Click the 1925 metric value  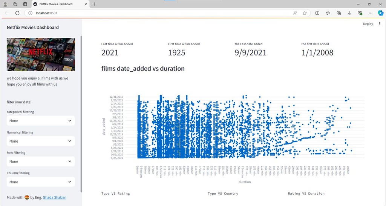point(176,52)
